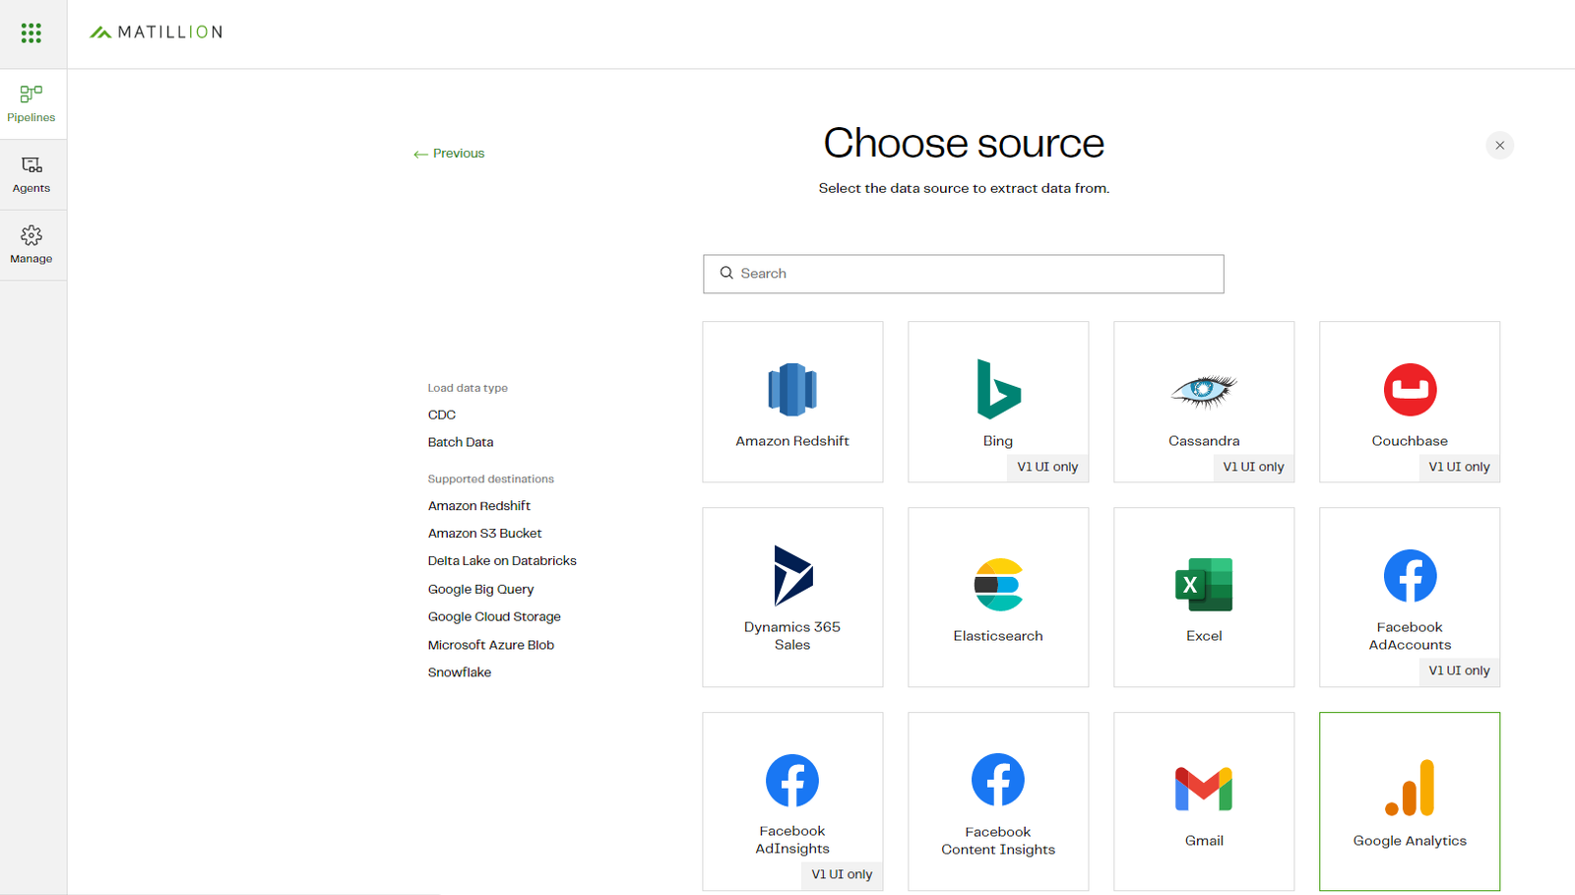Image resolution: width=1575 pixels, height=895 pixels.
Task: Click the V1 UI only badge on Bing
Action: pyautogui.click(x=1047, y=467)
